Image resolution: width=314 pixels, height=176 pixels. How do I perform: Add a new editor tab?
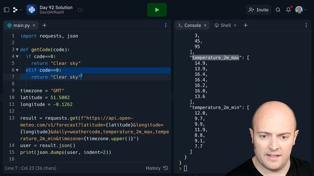(45, 25)
